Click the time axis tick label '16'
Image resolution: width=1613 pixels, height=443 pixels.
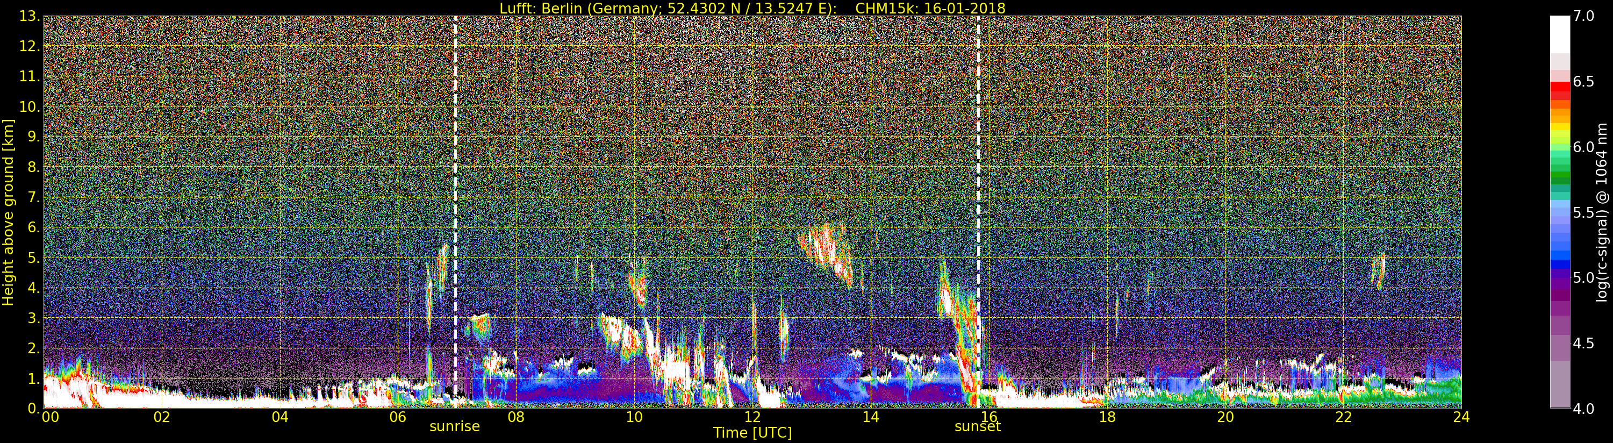(989, 417)
